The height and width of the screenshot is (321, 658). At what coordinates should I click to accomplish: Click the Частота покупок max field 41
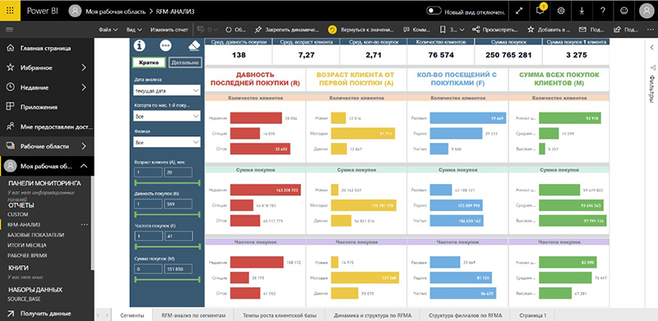click(178, 236)
